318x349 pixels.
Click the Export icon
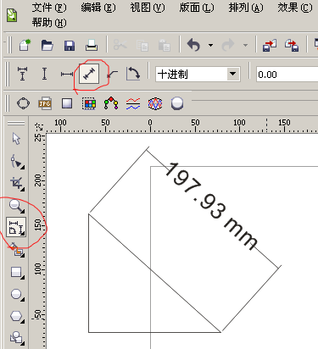[292, 45]
